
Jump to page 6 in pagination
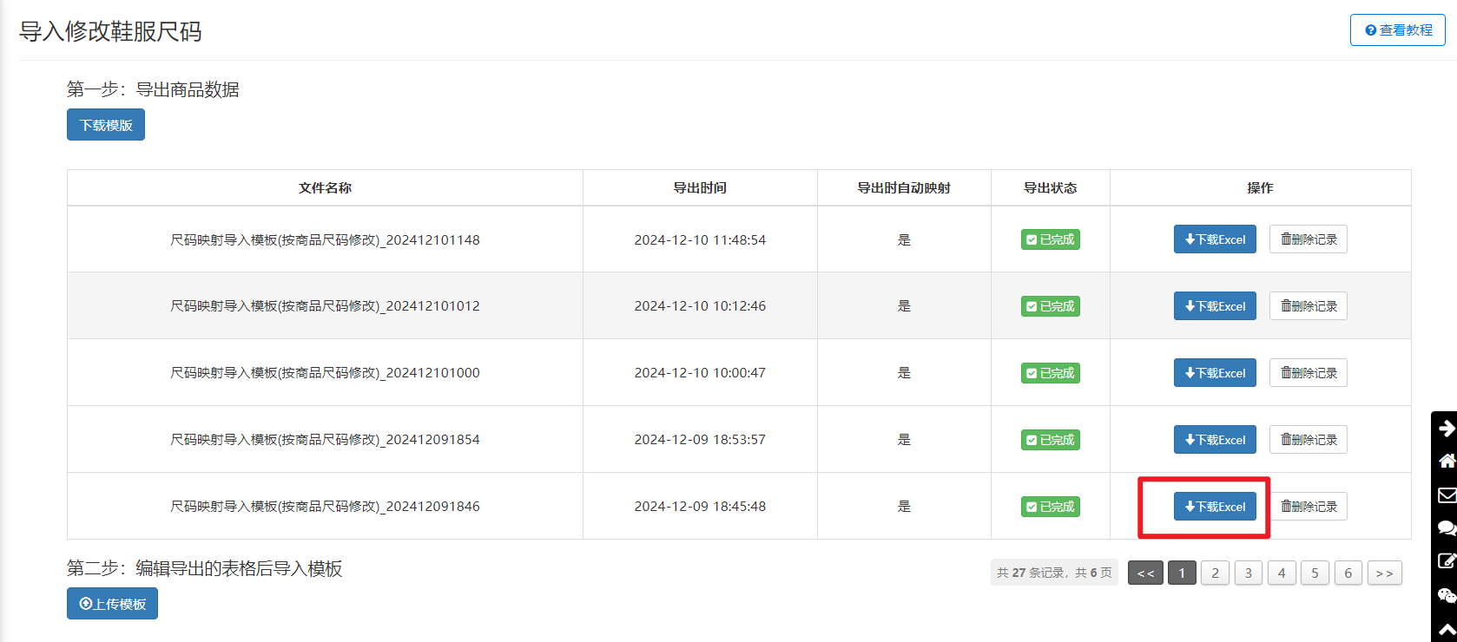(1348, 573)
